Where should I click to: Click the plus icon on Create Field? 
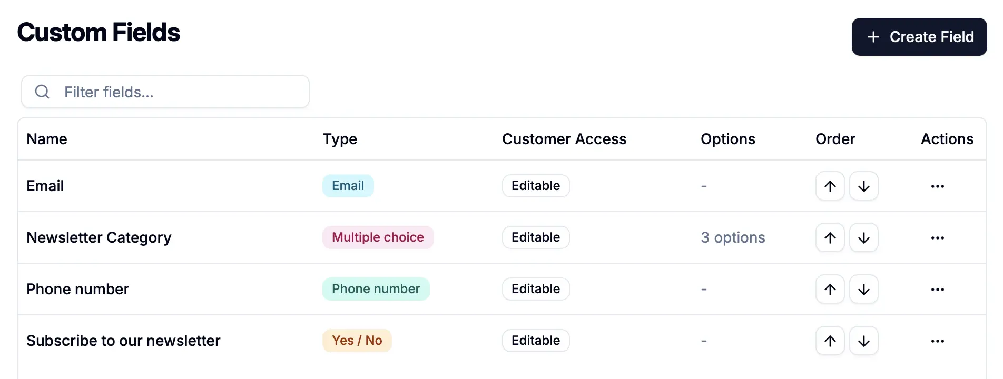click(873, 37)
